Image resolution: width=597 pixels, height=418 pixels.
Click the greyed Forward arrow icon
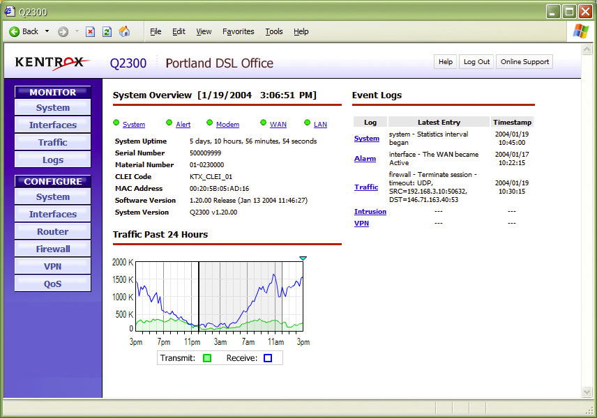coord(63,31)
